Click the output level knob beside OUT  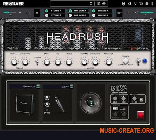(x=128, y=13)
